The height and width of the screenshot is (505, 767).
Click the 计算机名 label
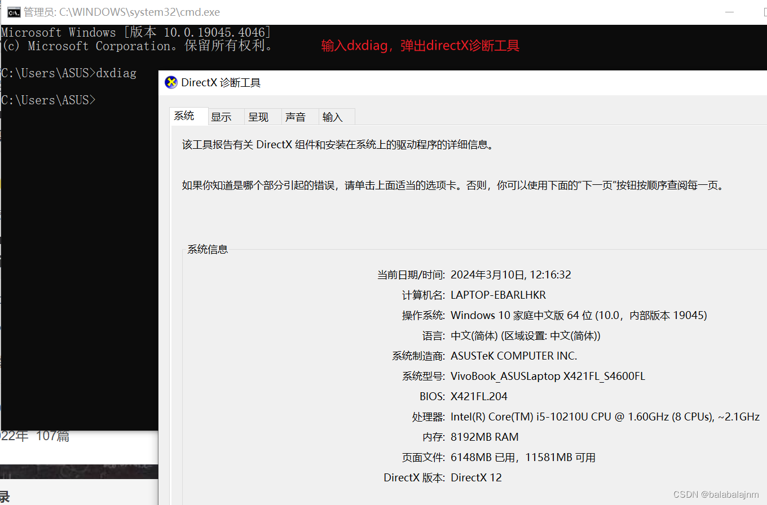[x=424, y=295]
